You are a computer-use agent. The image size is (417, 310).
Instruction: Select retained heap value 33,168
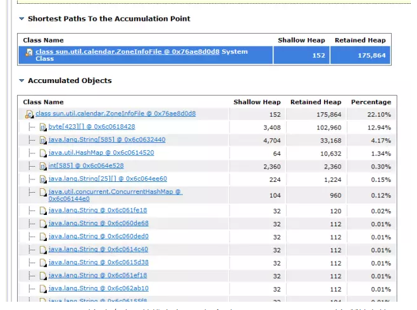[x=330, y=141]
